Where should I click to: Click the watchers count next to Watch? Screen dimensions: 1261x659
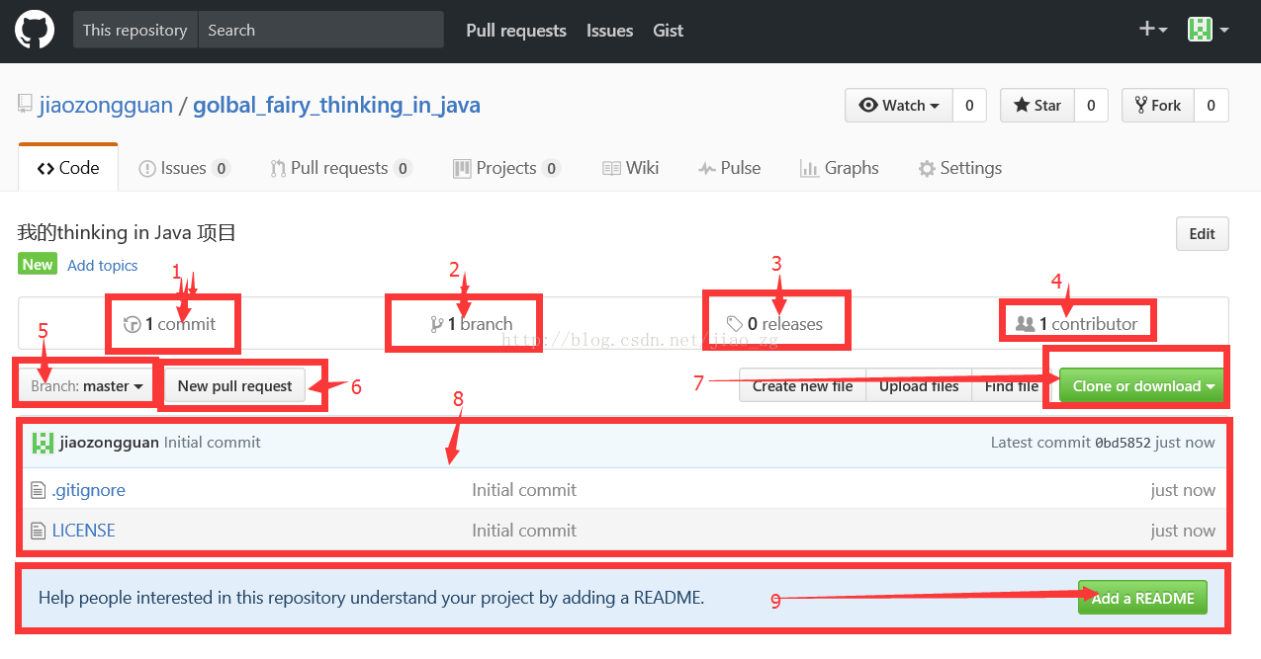coord(969,106)
